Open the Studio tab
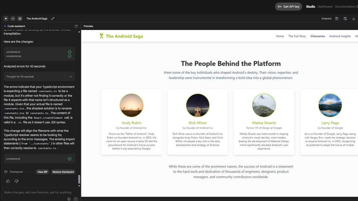The image size is (358, 201). click(311, 7)
